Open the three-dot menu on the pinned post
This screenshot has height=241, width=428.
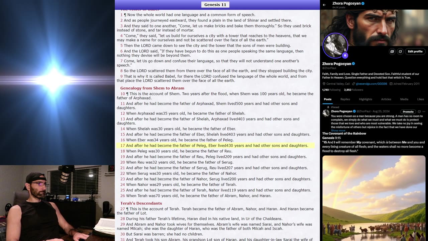tap(424, 112)
